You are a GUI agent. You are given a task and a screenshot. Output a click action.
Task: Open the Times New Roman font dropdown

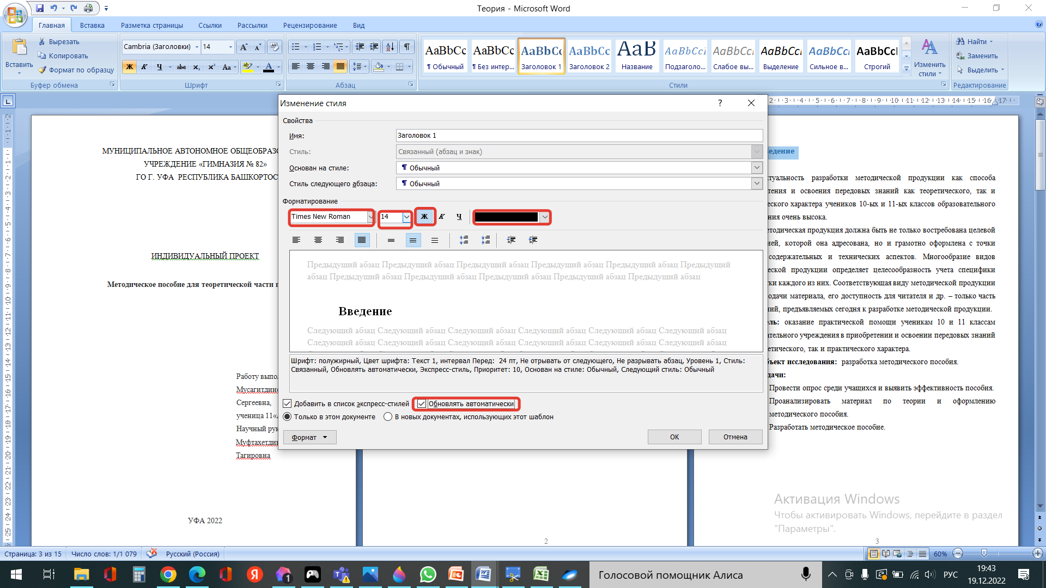click(370, 217)
